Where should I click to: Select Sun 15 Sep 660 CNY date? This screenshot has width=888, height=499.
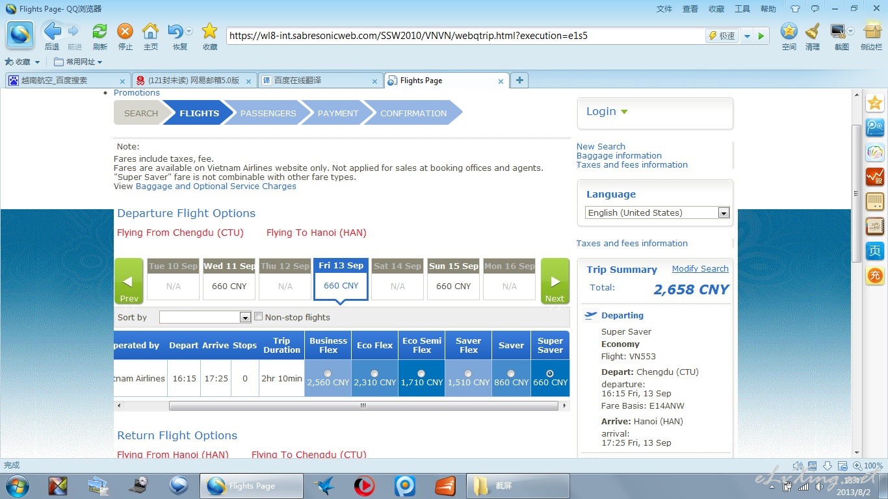(x=453, y=279)
